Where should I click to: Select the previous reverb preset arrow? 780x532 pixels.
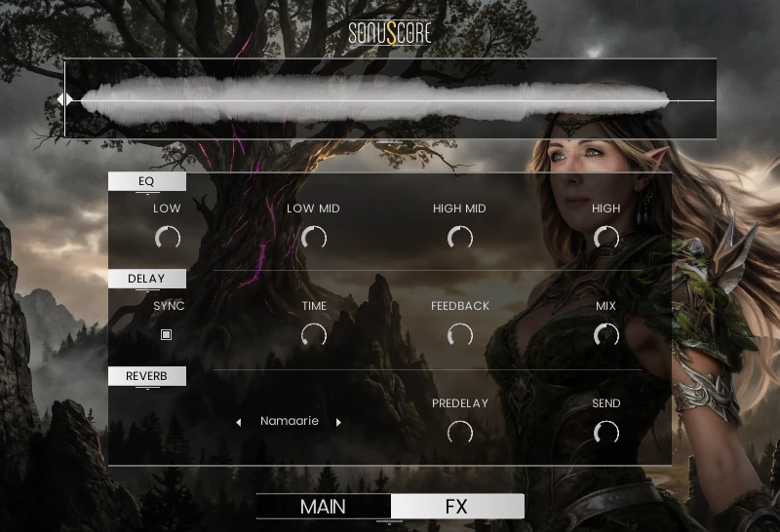pos(239,422)
